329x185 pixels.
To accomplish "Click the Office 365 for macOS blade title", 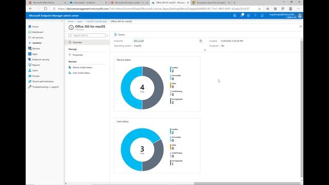I will pyautogui.click(x=90, y=27).
